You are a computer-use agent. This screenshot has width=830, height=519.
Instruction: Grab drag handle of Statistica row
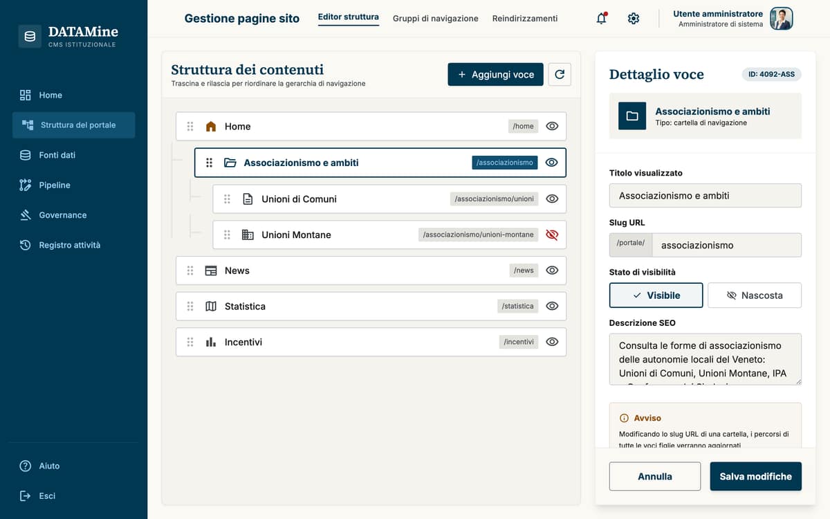click(x=190, y=306)
